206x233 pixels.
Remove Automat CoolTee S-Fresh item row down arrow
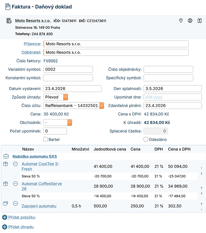(201, 173)
